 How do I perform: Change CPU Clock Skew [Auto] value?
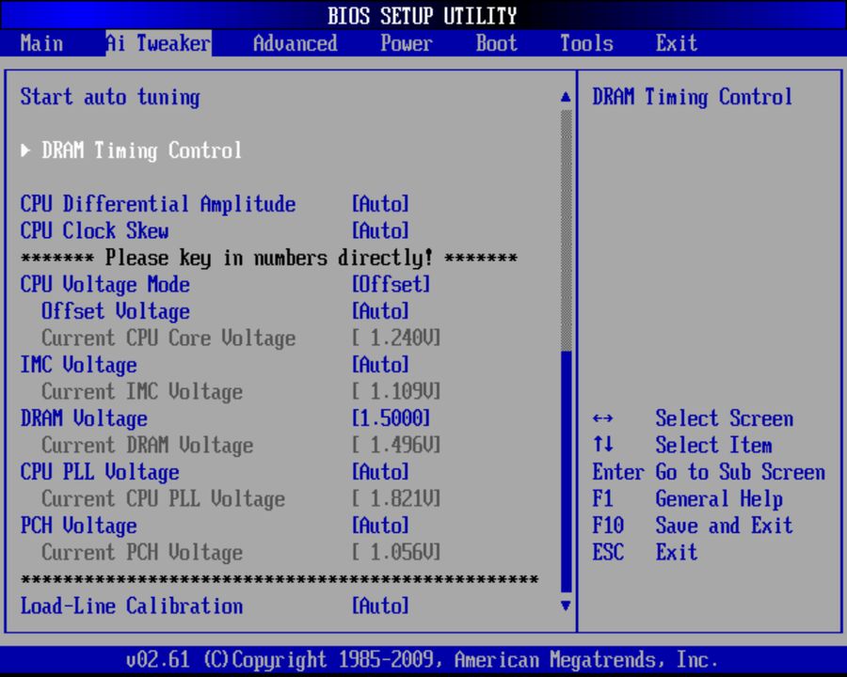pyautogui.click(x=380, y=231)
